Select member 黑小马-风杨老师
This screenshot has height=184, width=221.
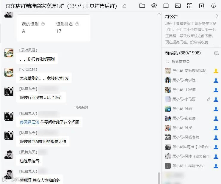point(191,137)
